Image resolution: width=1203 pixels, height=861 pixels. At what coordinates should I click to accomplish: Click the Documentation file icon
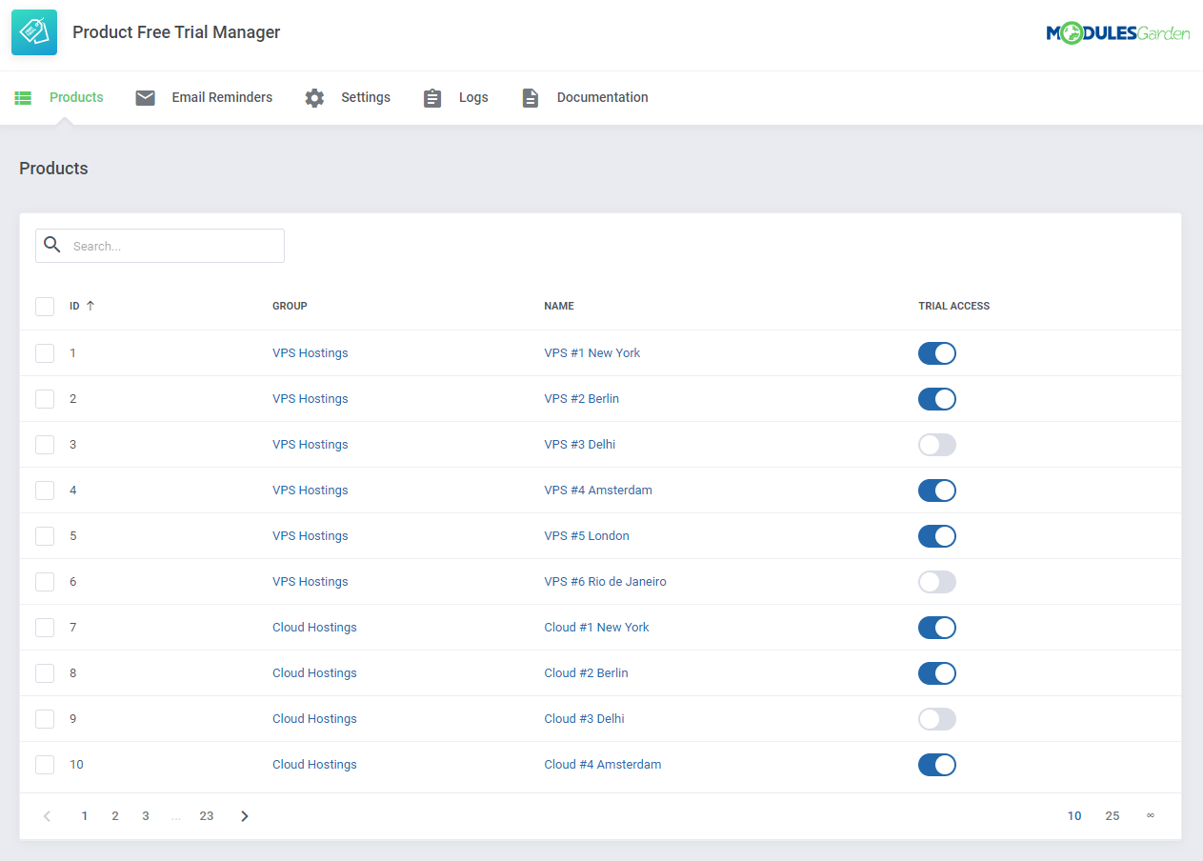point(530,97)
